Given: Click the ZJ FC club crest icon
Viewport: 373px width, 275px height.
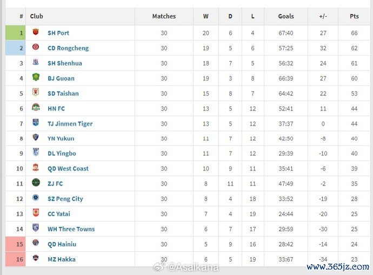Looking at the screenshot, I should [x=36, y=183].
